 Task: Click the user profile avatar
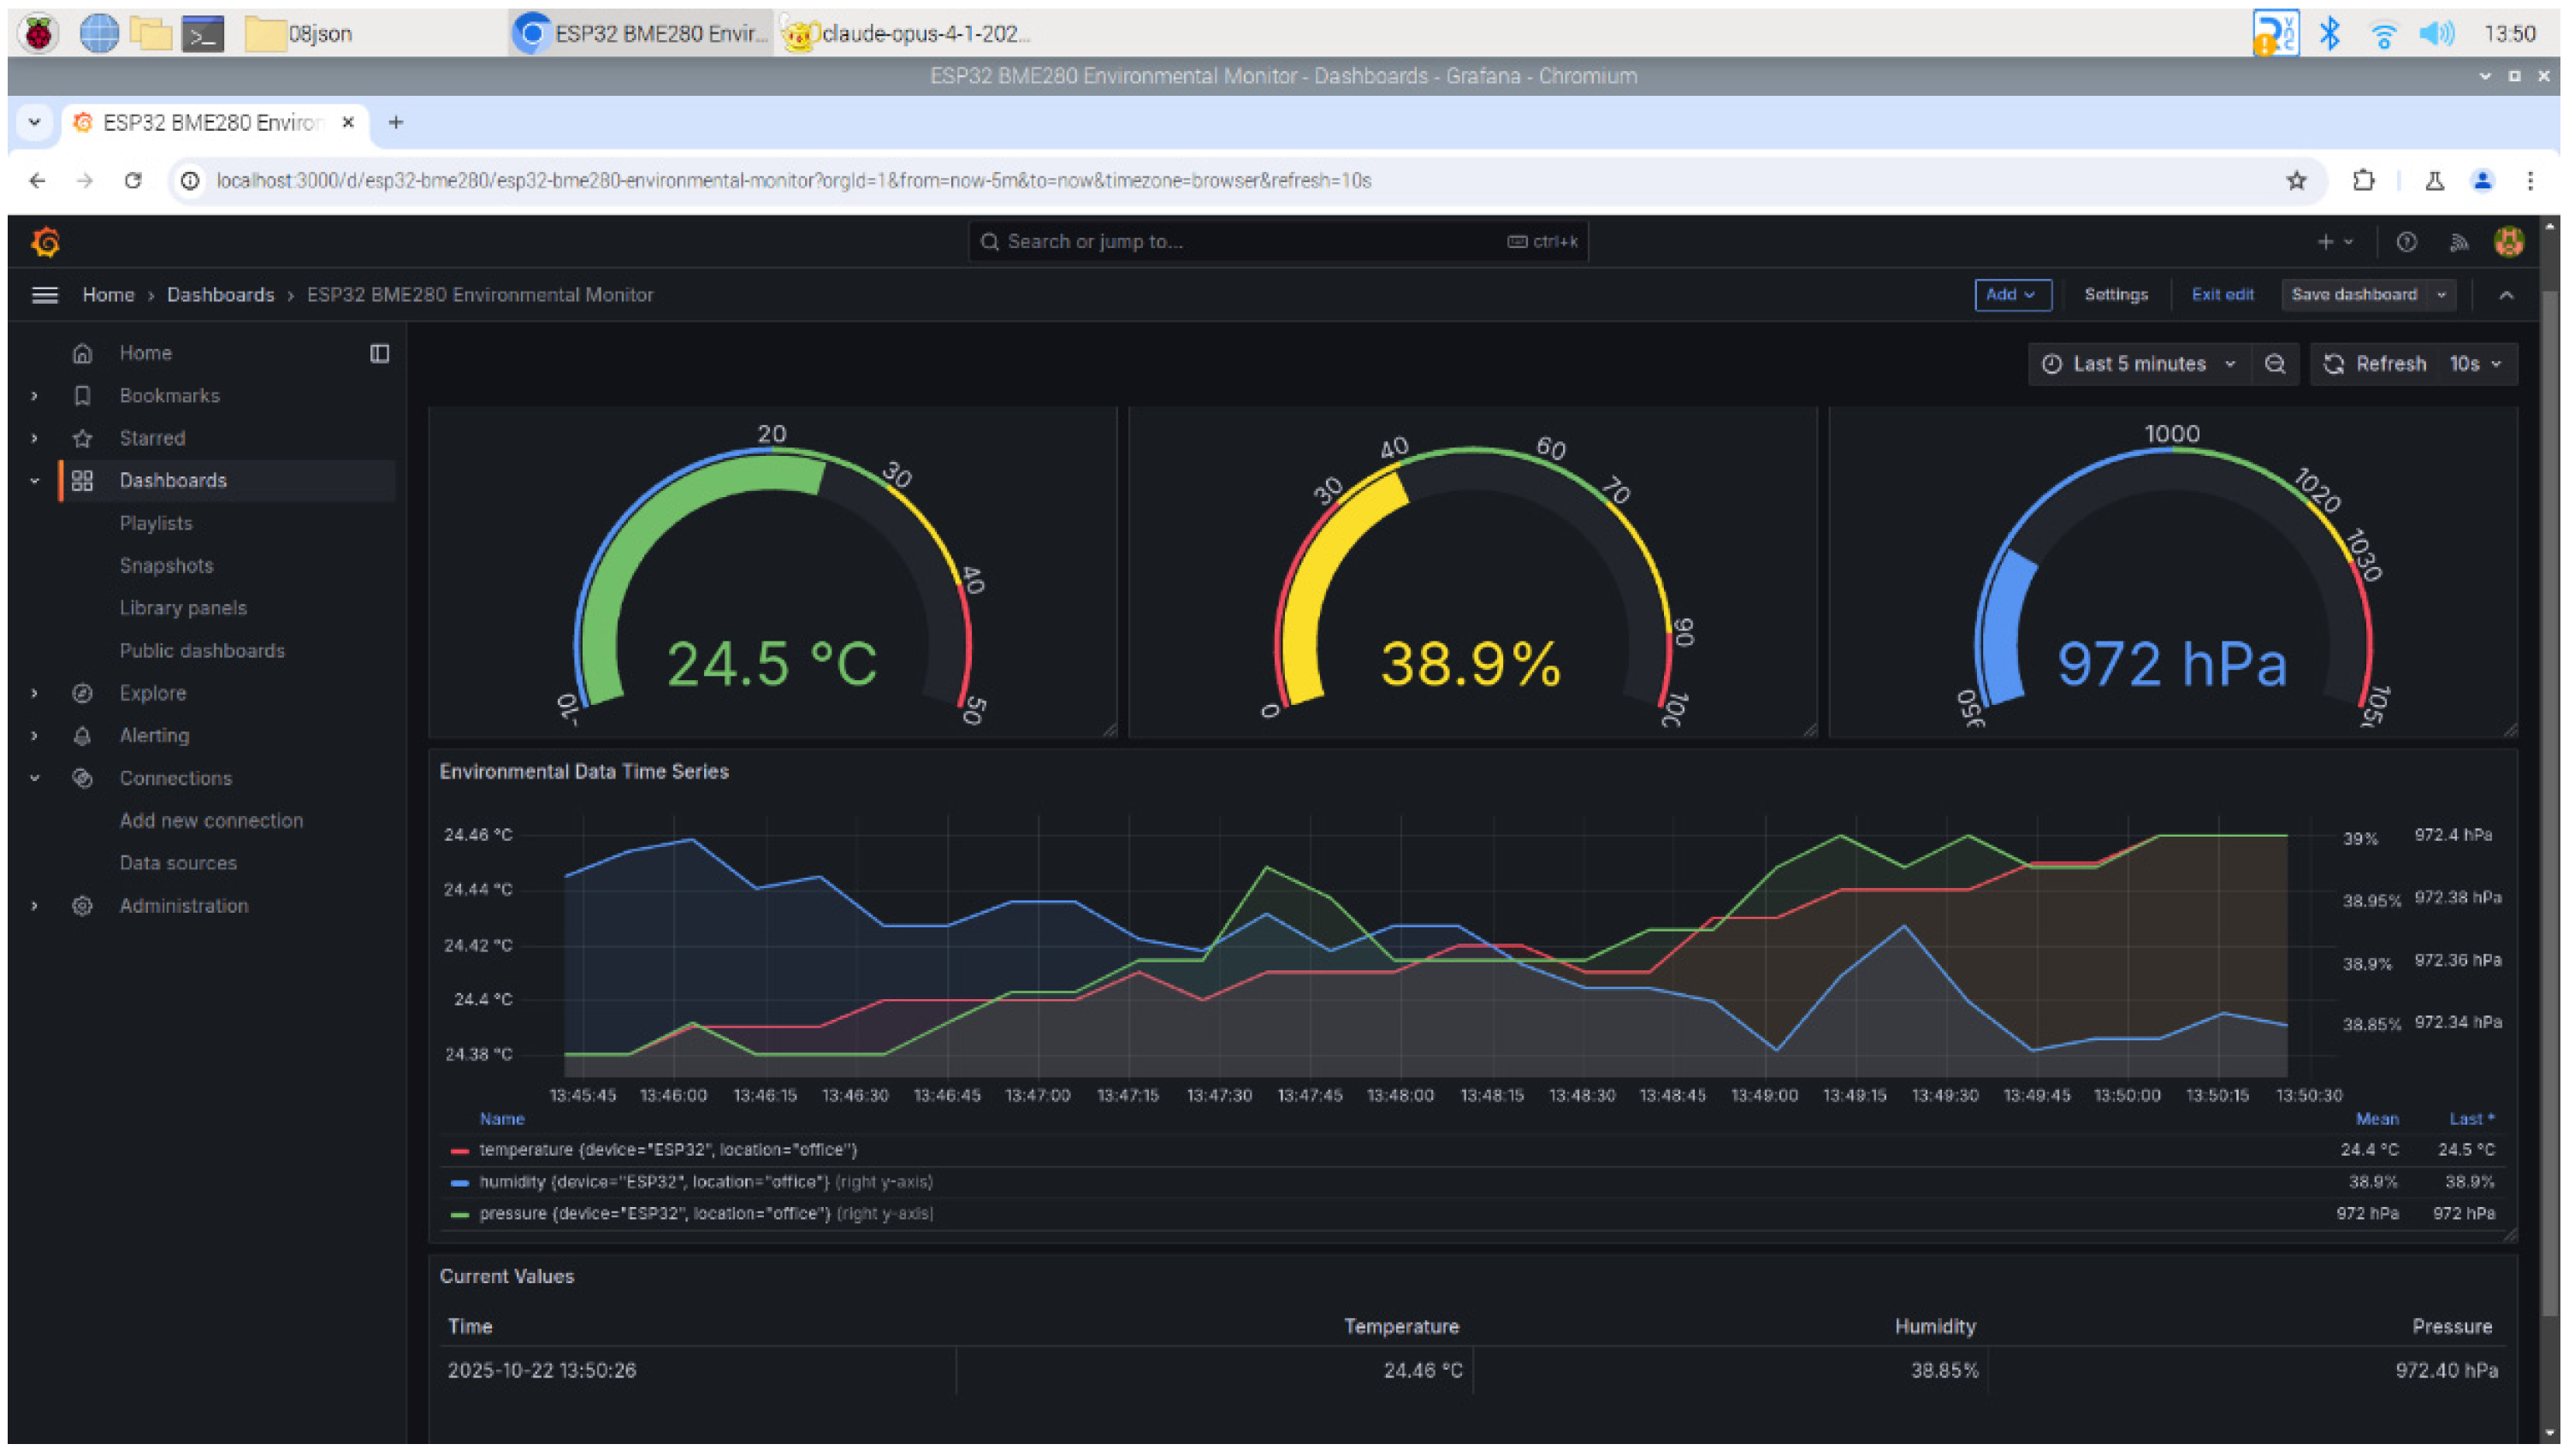2508,242
